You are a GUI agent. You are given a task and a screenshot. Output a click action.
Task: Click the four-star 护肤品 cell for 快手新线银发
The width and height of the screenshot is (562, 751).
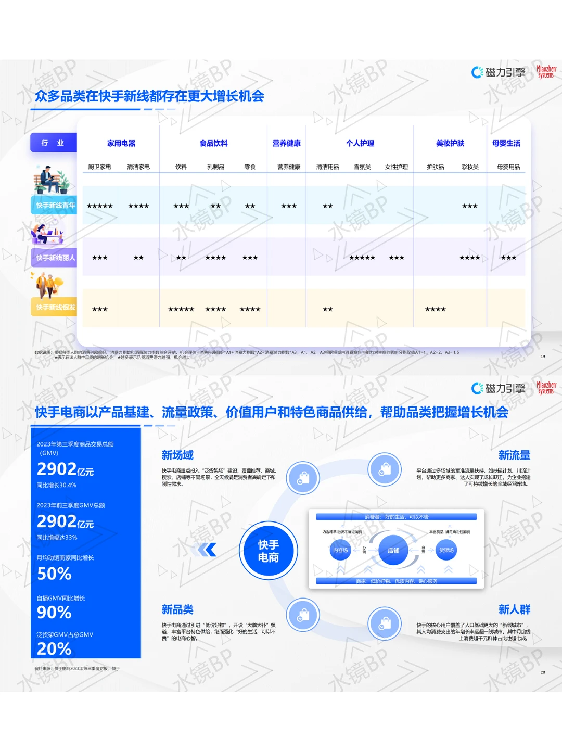436,309
